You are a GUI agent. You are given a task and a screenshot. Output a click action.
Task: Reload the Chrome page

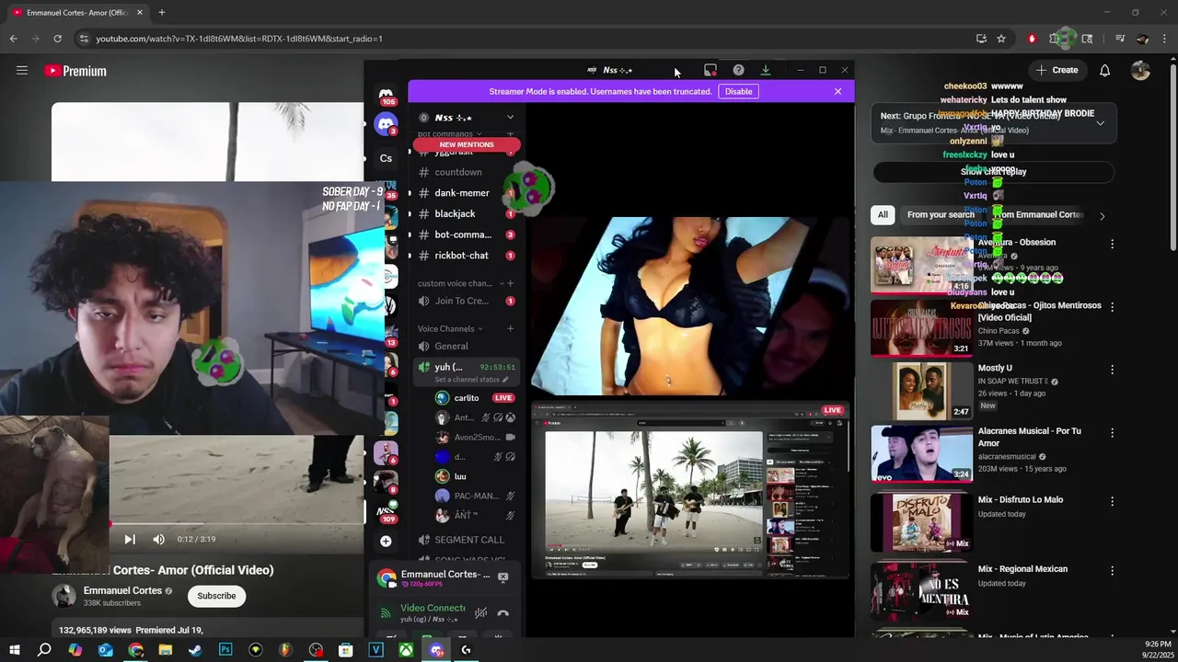[57, 39]
